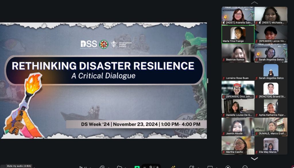The width and height of the screenshot is (294, 168).
Task: Select [HOST] Michaela video tile
Action: tap(271, 16)
